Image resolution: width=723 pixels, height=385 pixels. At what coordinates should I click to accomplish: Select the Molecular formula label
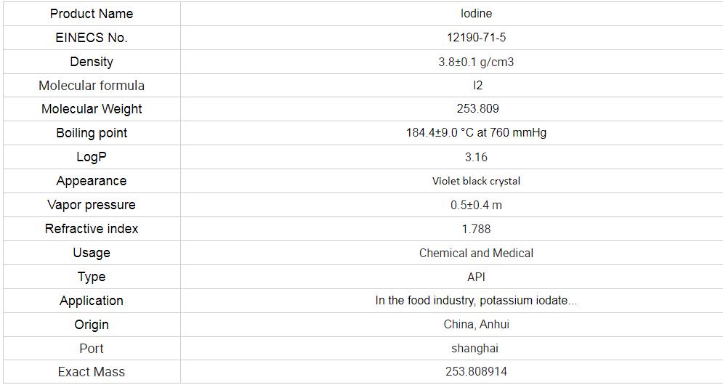tap(91, 86)
